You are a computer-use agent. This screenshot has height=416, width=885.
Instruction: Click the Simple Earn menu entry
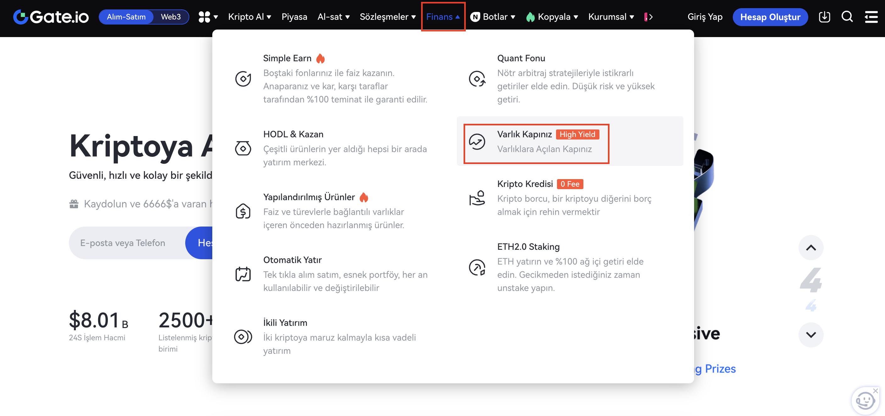pyautogui.click(x=287, y=58)
